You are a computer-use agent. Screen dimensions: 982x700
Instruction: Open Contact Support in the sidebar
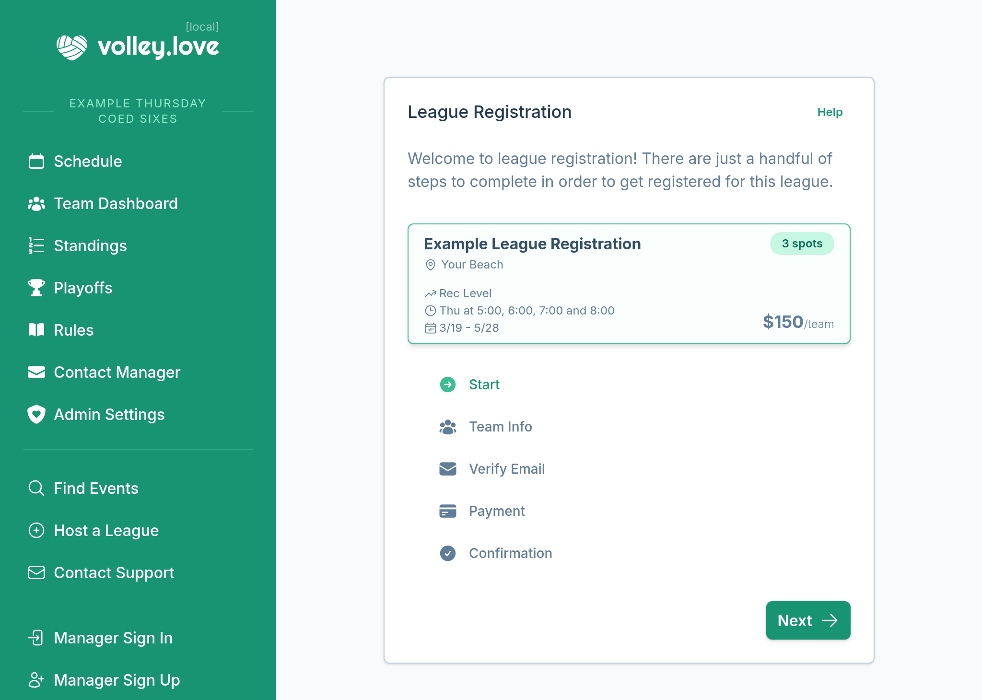(114, 573)
